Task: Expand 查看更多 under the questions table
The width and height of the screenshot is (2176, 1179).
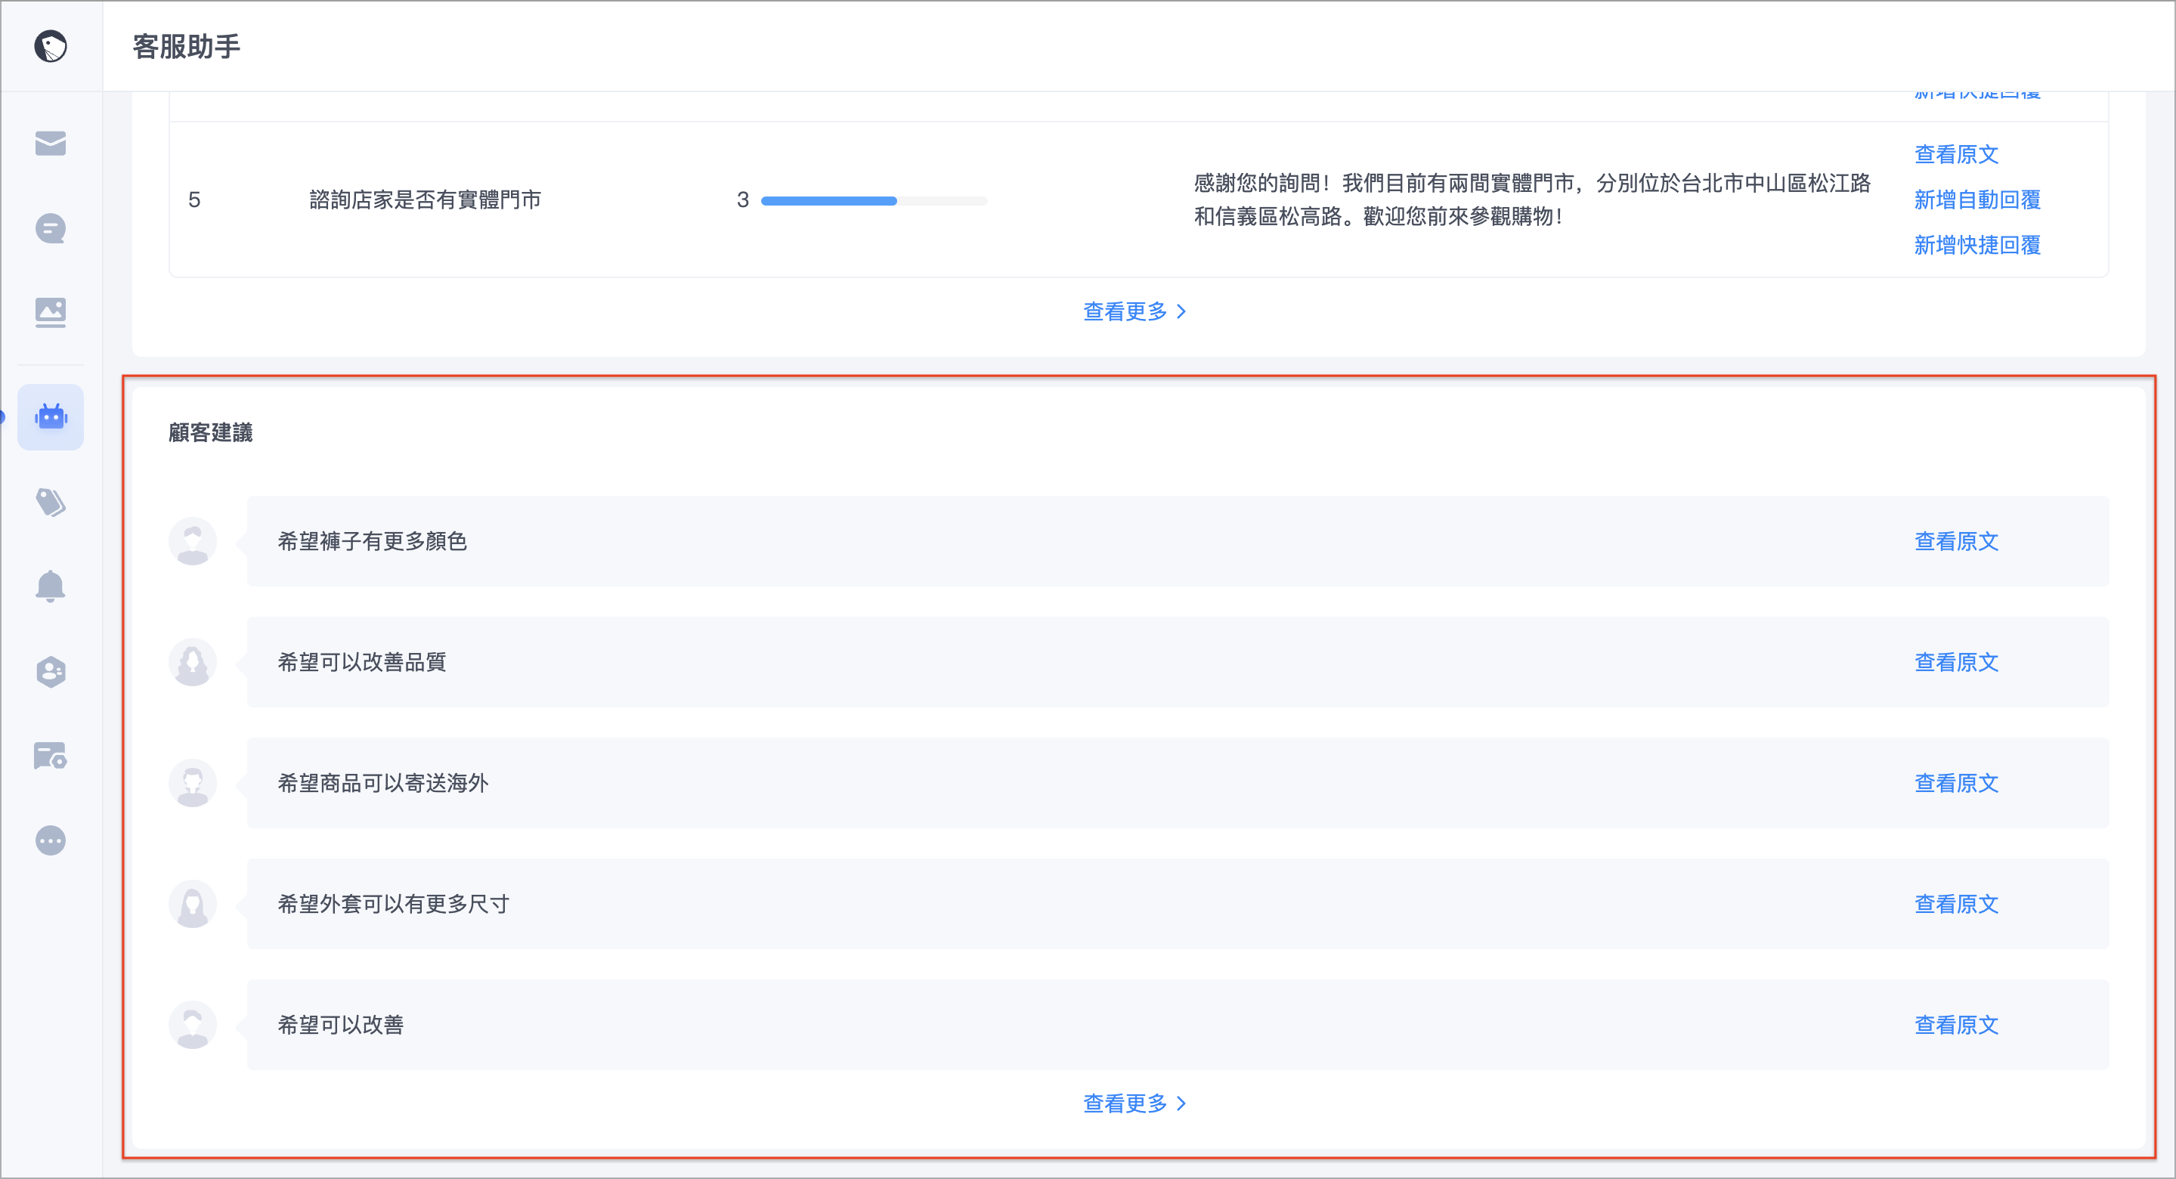Action: pos(1134,311)
